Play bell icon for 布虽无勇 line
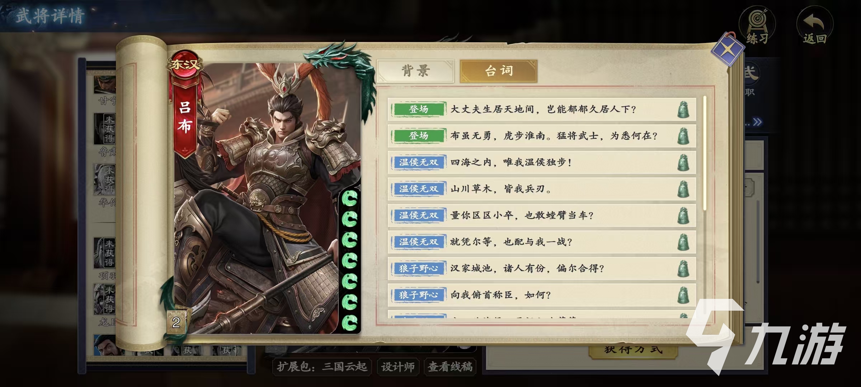861x387 pixels. click(683, 136)
